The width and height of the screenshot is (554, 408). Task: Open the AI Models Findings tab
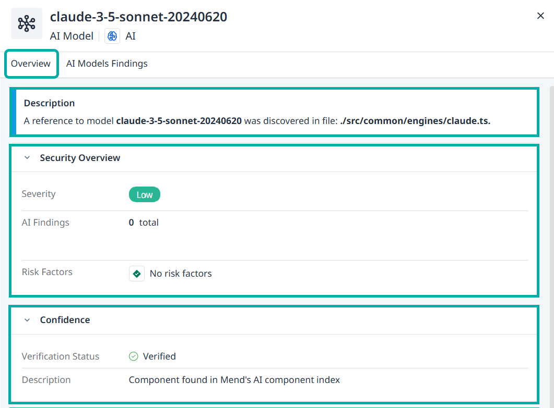(107, 64)
